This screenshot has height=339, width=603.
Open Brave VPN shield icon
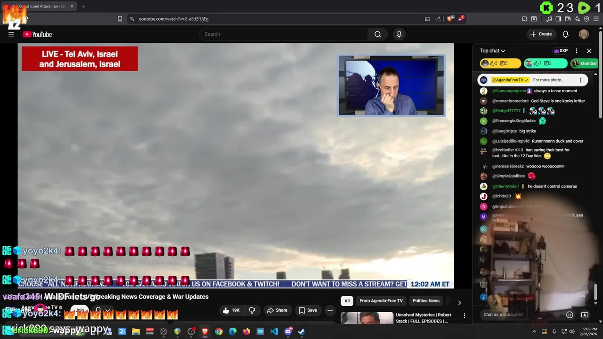click(587, 19)
